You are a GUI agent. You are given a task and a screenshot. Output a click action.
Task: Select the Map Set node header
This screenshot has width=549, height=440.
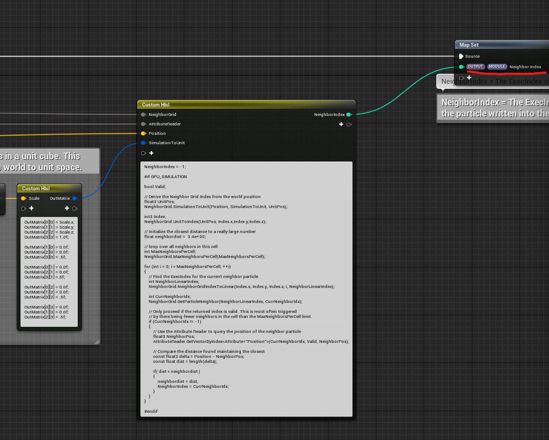pos(502,45)
